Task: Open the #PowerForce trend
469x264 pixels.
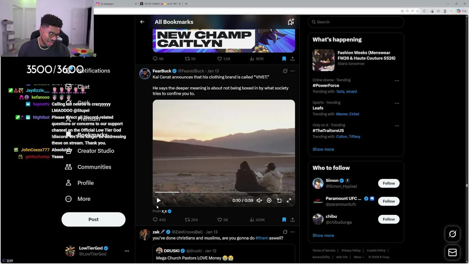Action: [326, 85]
